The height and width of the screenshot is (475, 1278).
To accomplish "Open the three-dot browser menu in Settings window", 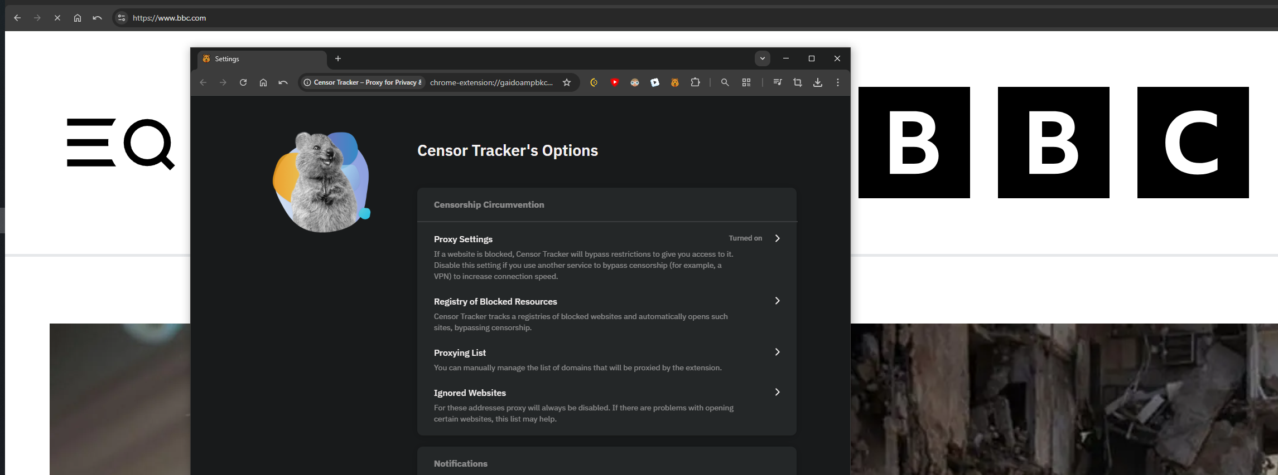I will (x=838, y=82).
